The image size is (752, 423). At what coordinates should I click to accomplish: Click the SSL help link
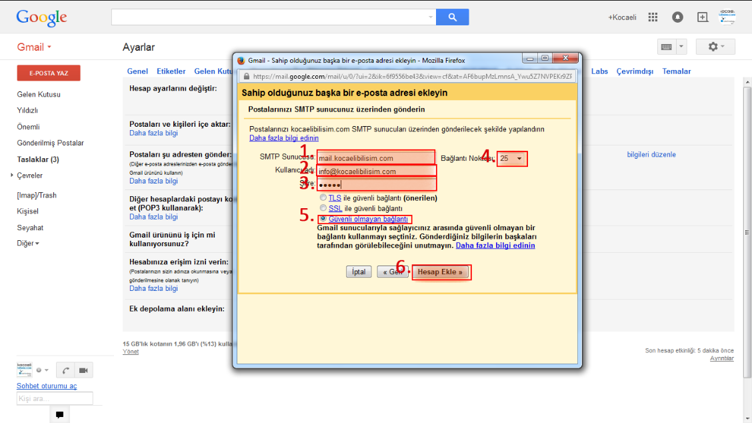335,208
